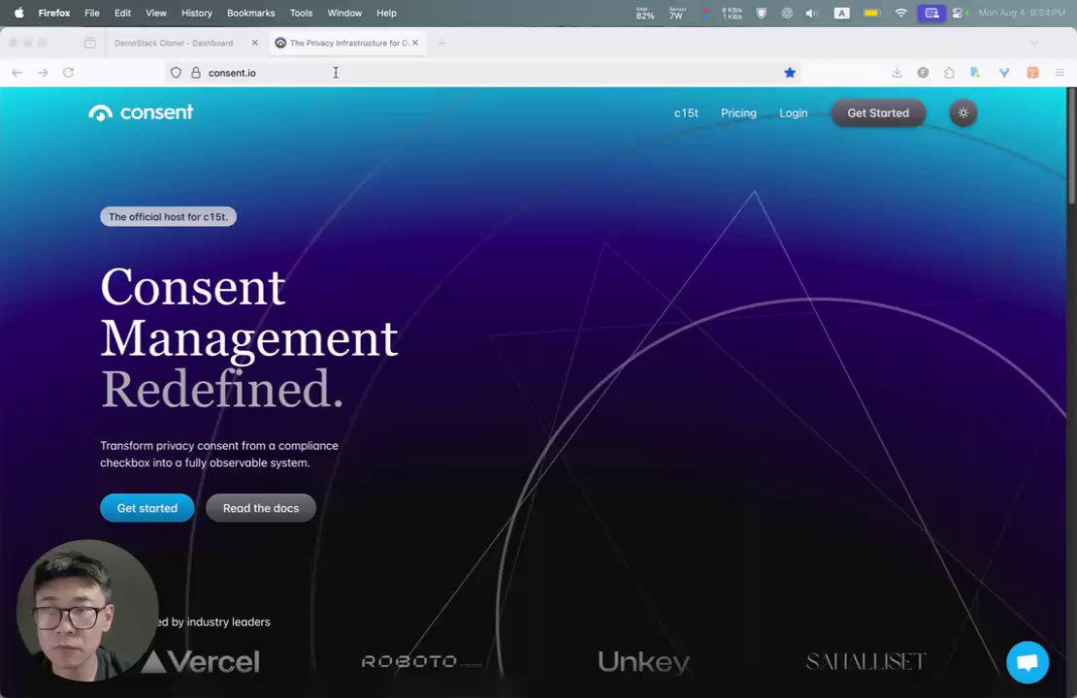Click the consent logo in header

(141, 112)
